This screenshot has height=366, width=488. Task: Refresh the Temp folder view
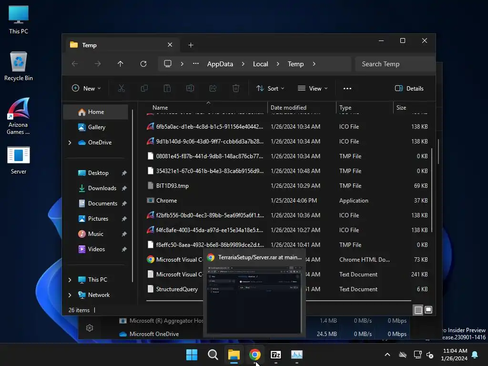(x=143, y=64)
